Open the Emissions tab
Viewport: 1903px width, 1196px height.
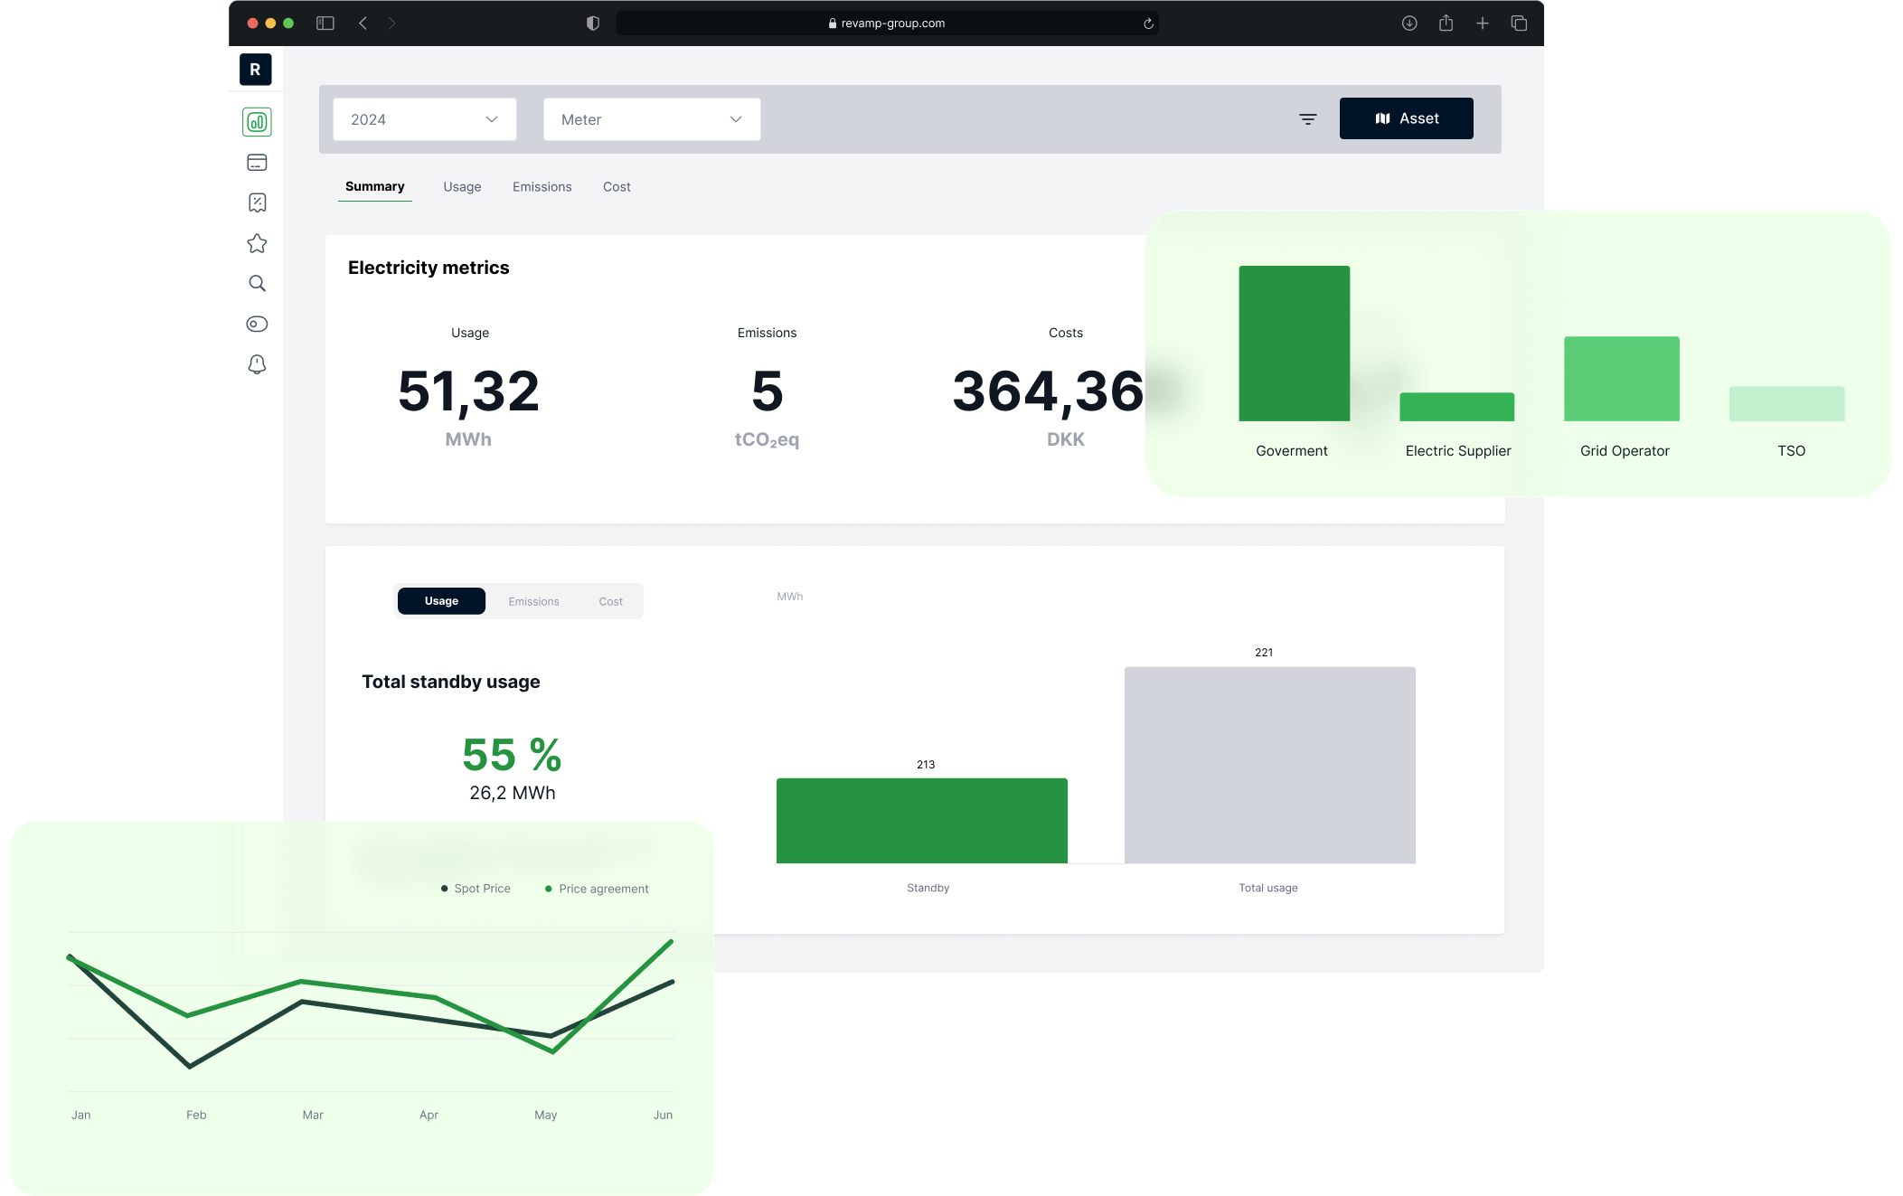pyautogui.click(x=542, y=187)
